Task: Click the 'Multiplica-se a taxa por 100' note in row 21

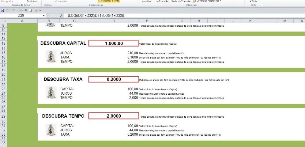Action: [185, 80]
